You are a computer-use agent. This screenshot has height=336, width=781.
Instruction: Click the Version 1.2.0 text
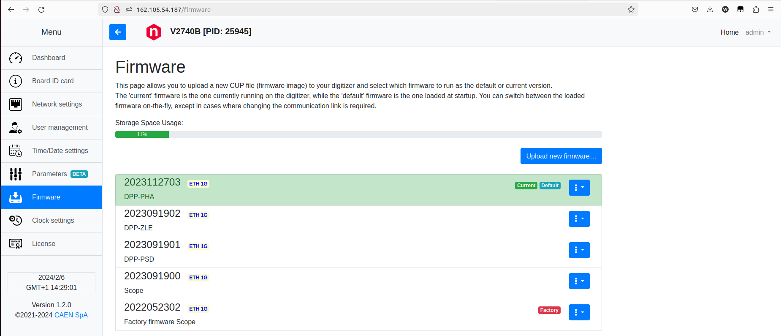(52, 305)
